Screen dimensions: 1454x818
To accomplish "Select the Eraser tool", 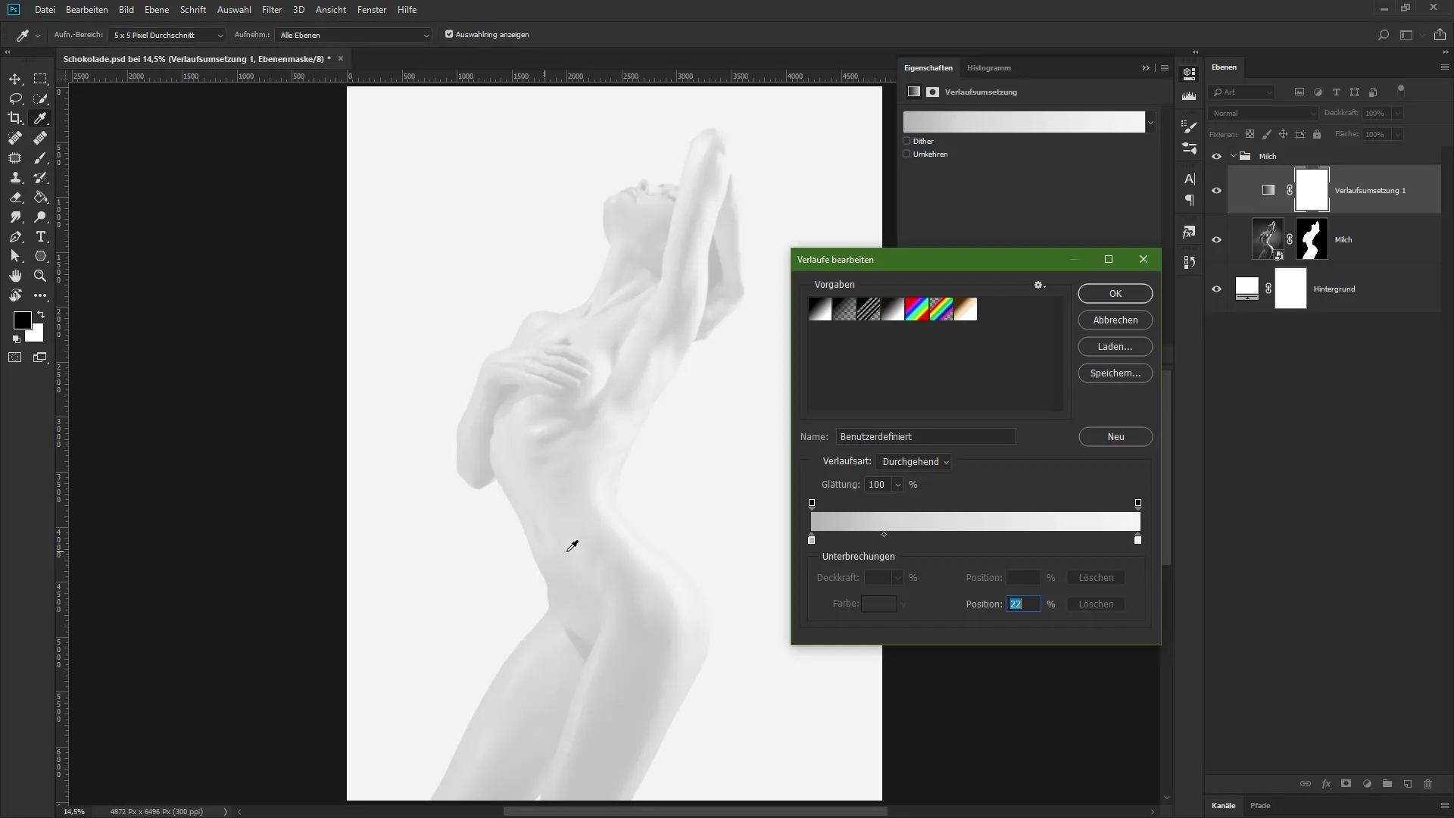I will [15, 197].
